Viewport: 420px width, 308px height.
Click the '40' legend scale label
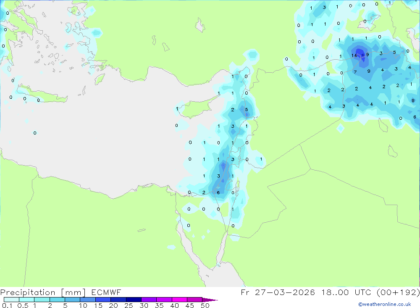[x=174, y=305]
